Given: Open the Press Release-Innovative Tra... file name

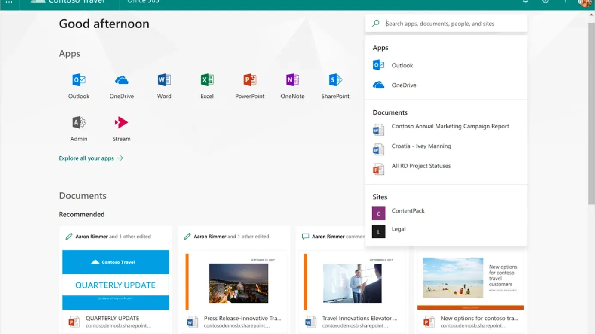Looking at the screenshot, I should pyautogui.click(x=242, y=318).
